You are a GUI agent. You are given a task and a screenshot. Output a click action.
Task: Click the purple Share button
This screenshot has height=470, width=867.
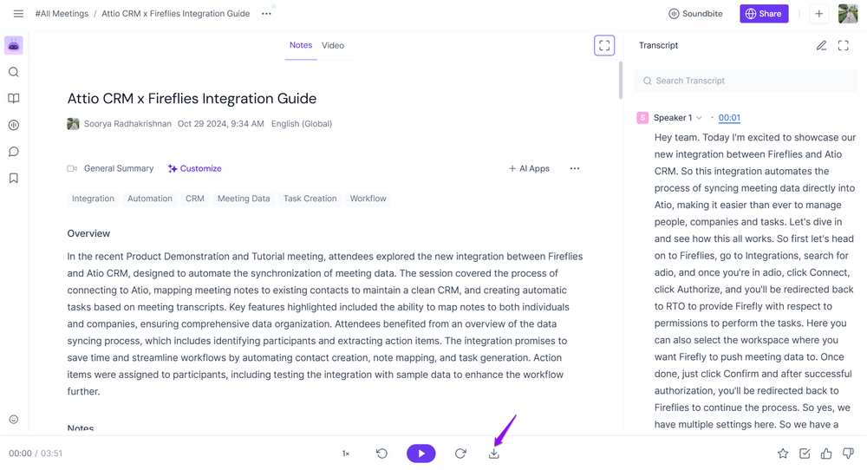764,14
